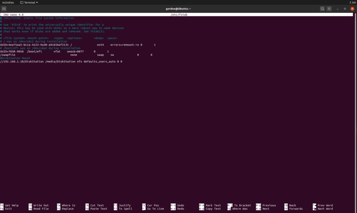Click the Read File shortcut label
The image size is (357, 213).
coord(41,209)
